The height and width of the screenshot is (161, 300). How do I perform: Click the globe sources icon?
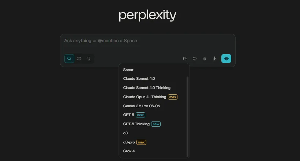pyautogui.click(x=195, y=59)
